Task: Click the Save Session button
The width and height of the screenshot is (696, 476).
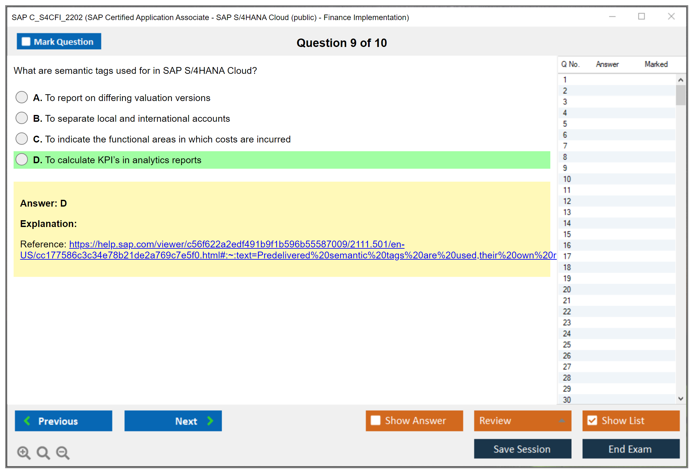Action: tap(522, 449)
